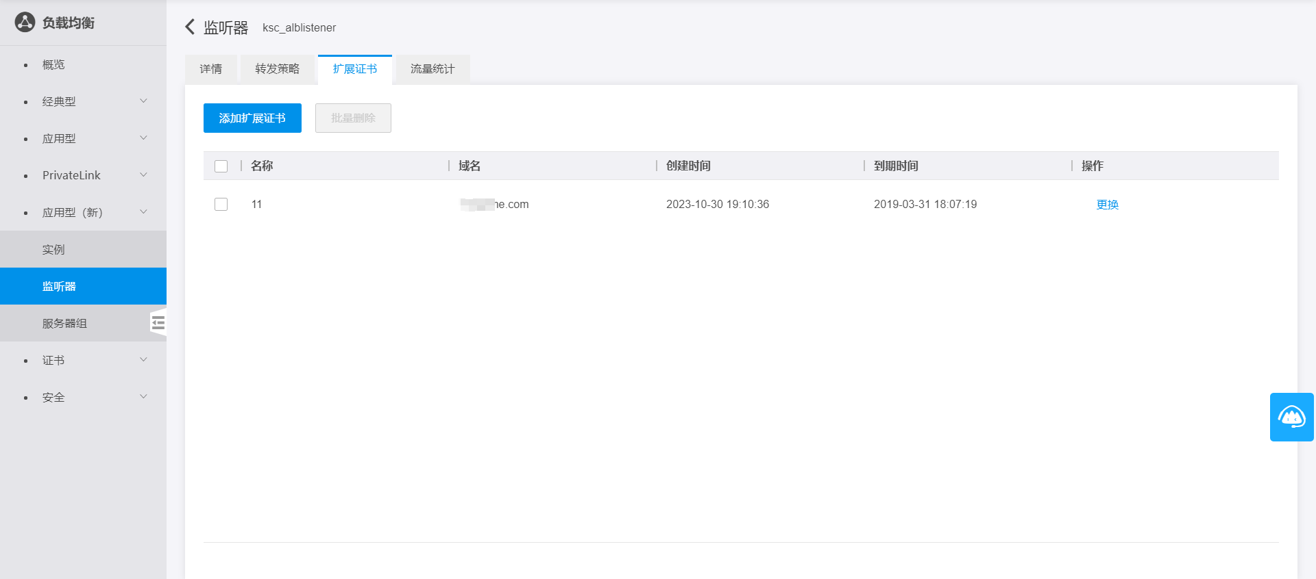Check the checkbox for certificate row 11
1316x579 pixels.
[221, 205]
